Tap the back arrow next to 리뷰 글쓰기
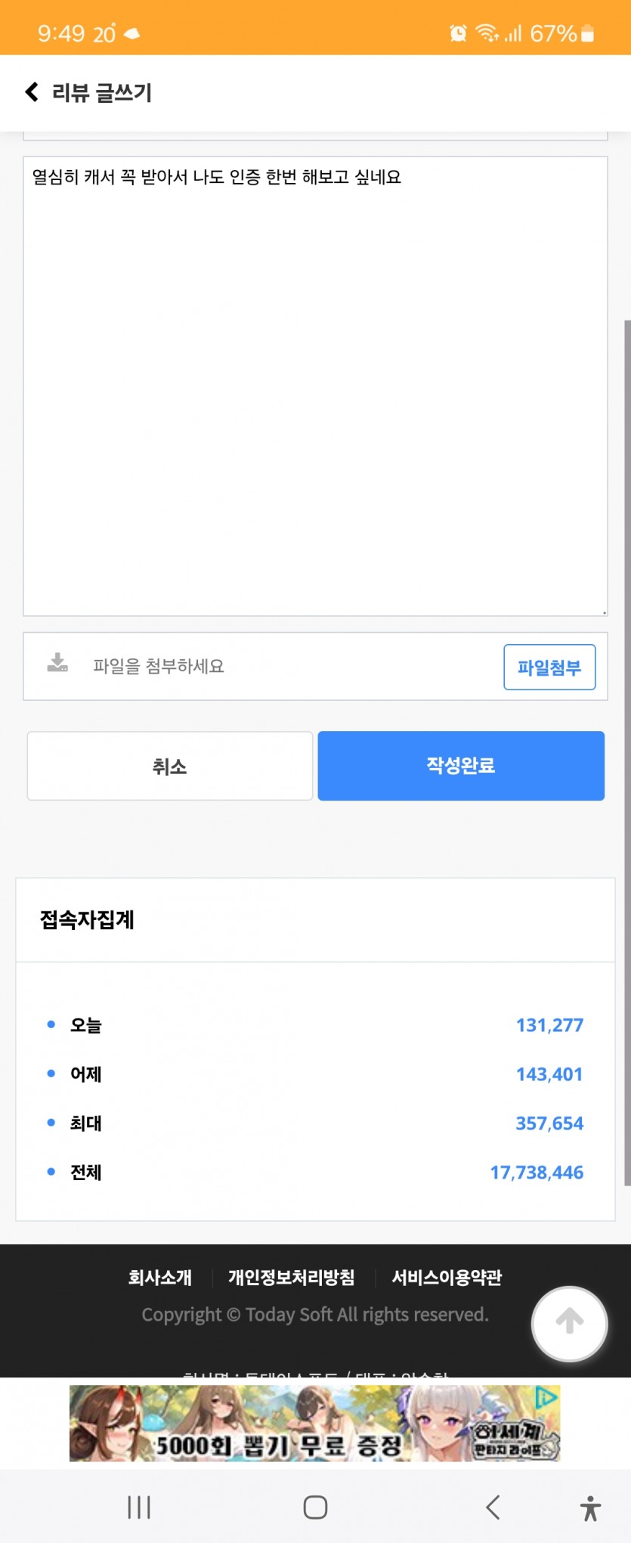 pyautogui.click(x=32, y=92)
